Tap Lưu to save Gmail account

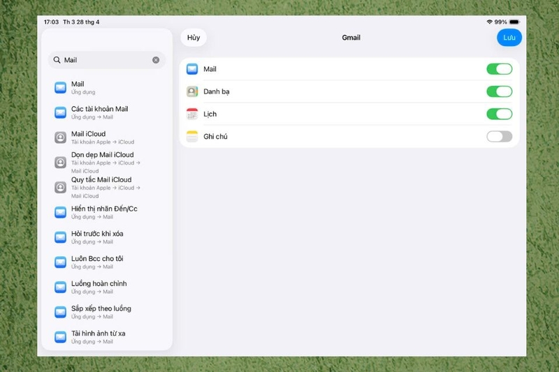coord(509,38)
